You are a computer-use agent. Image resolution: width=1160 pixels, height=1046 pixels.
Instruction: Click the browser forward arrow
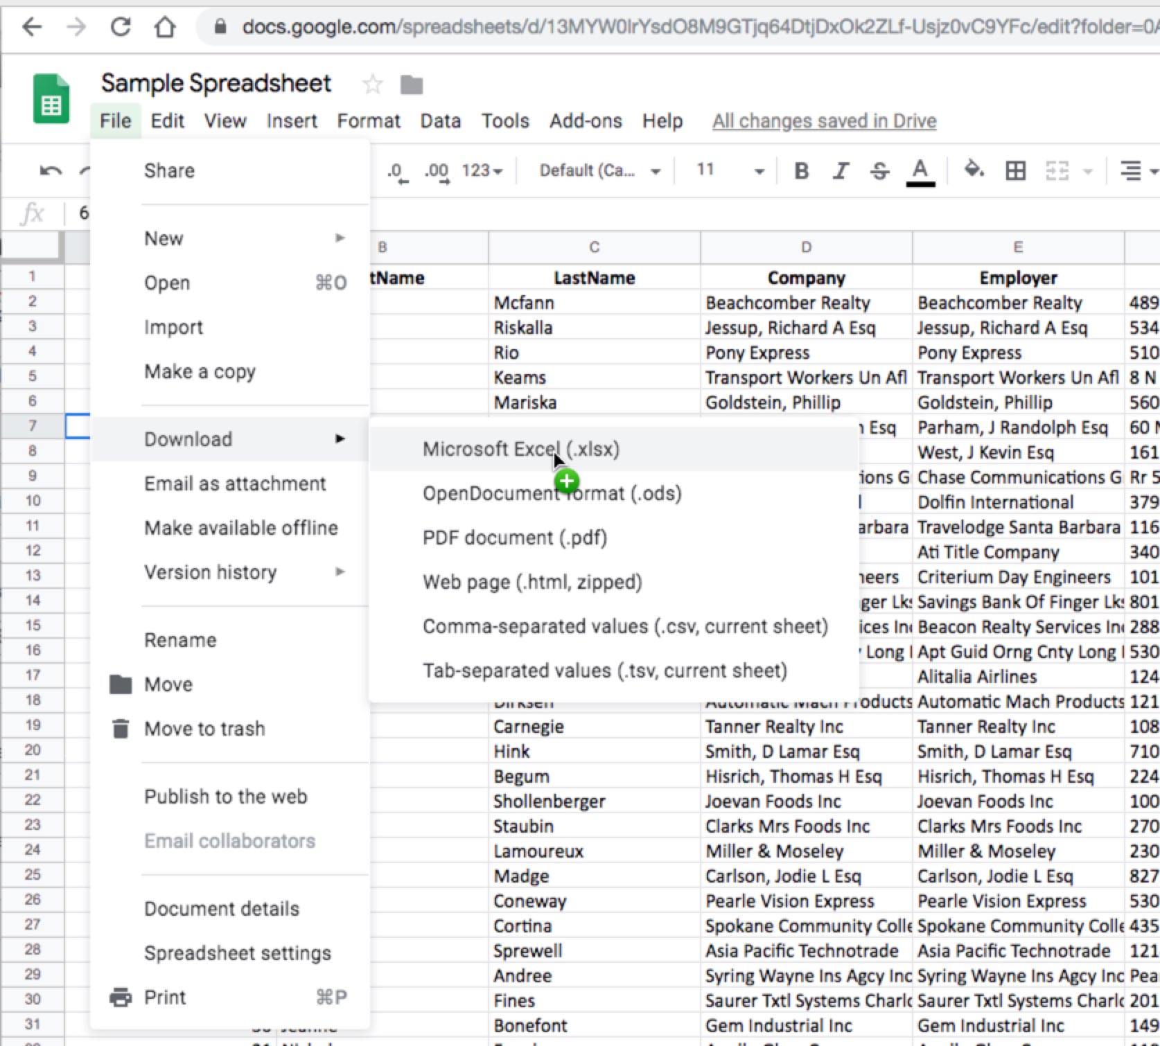pos(76,27)
